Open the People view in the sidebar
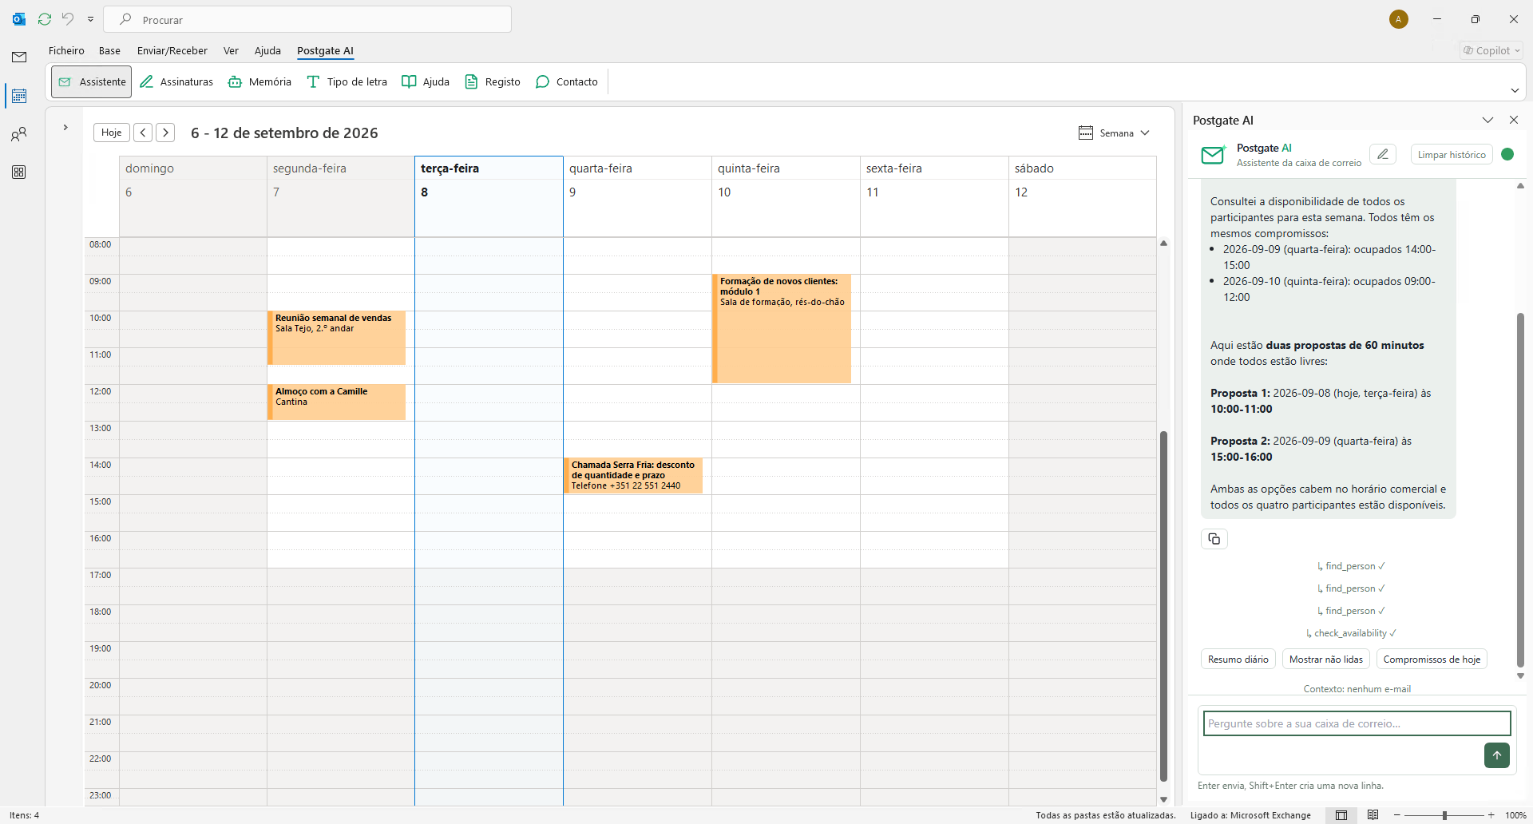 (19, 134)
